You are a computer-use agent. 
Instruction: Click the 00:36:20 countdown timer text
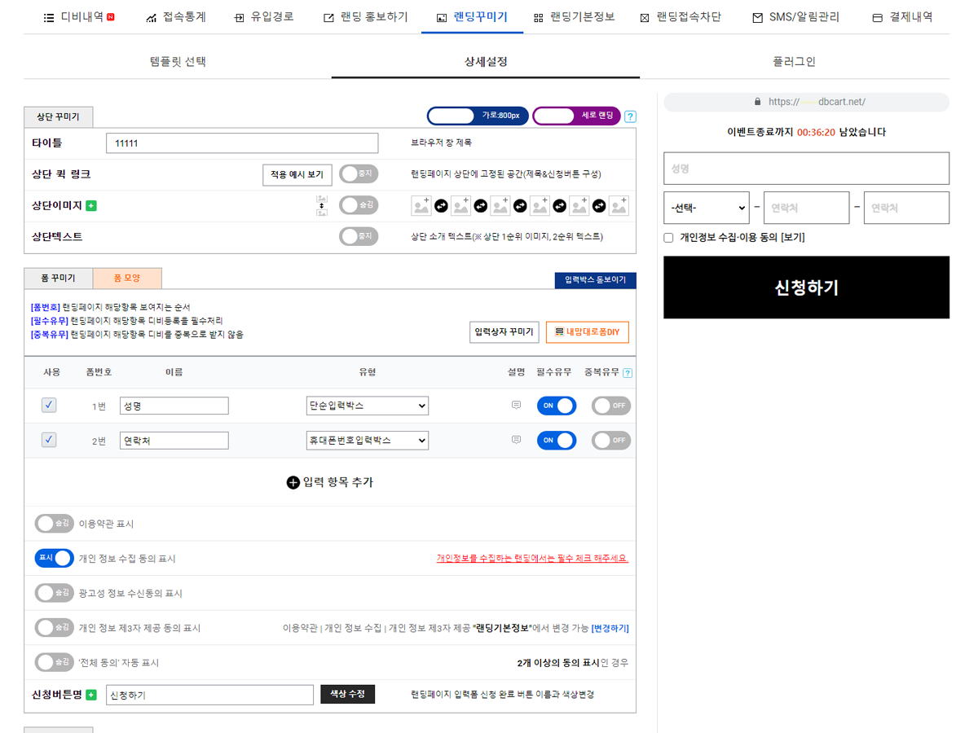click(x=816, y=132)
